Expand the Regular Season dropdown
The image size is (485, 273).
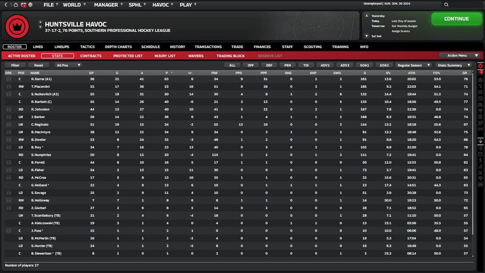point(413,65)
